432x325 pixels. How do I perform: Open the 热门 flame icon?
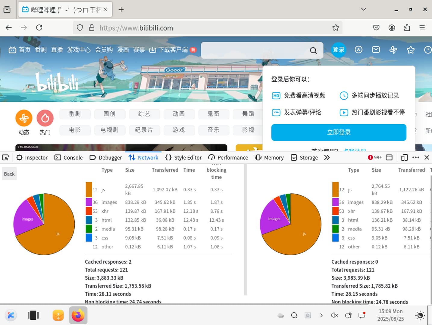45,118
